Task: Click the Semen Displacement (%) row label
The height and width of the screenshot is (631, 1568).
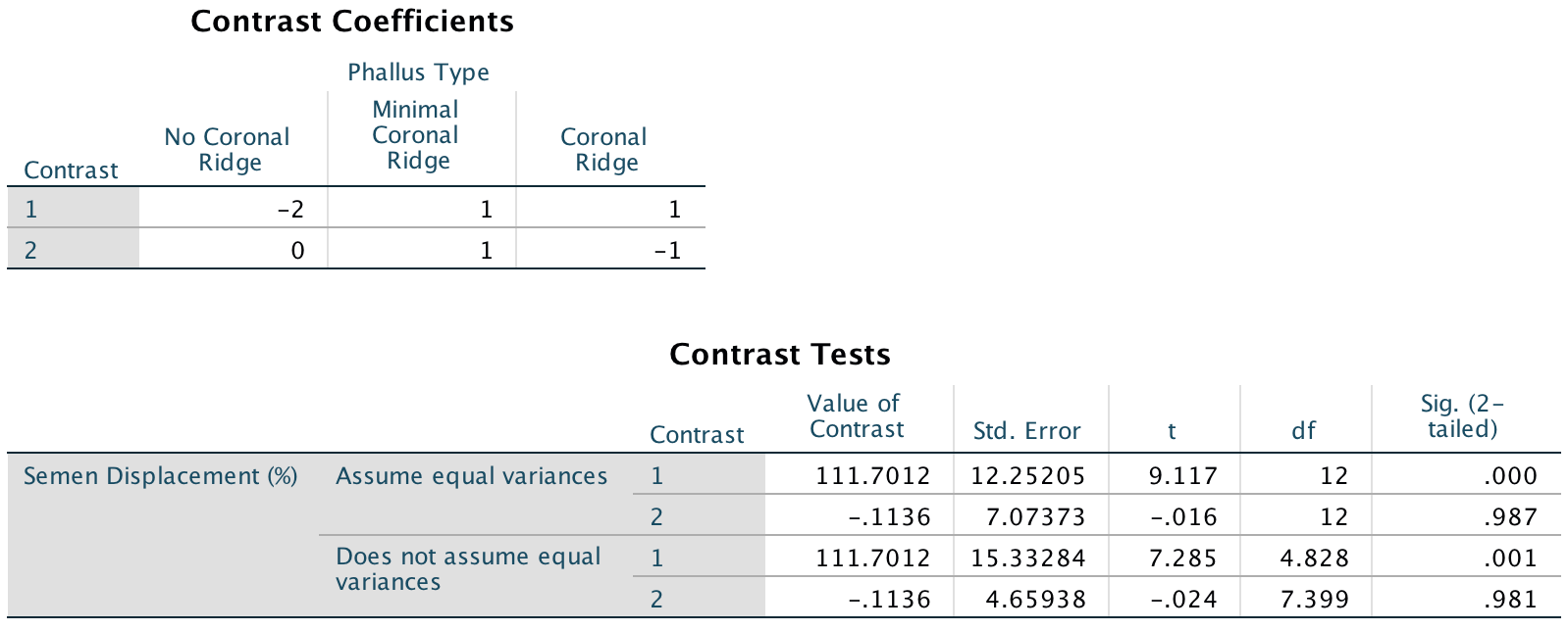Action: tap(160, 476)
